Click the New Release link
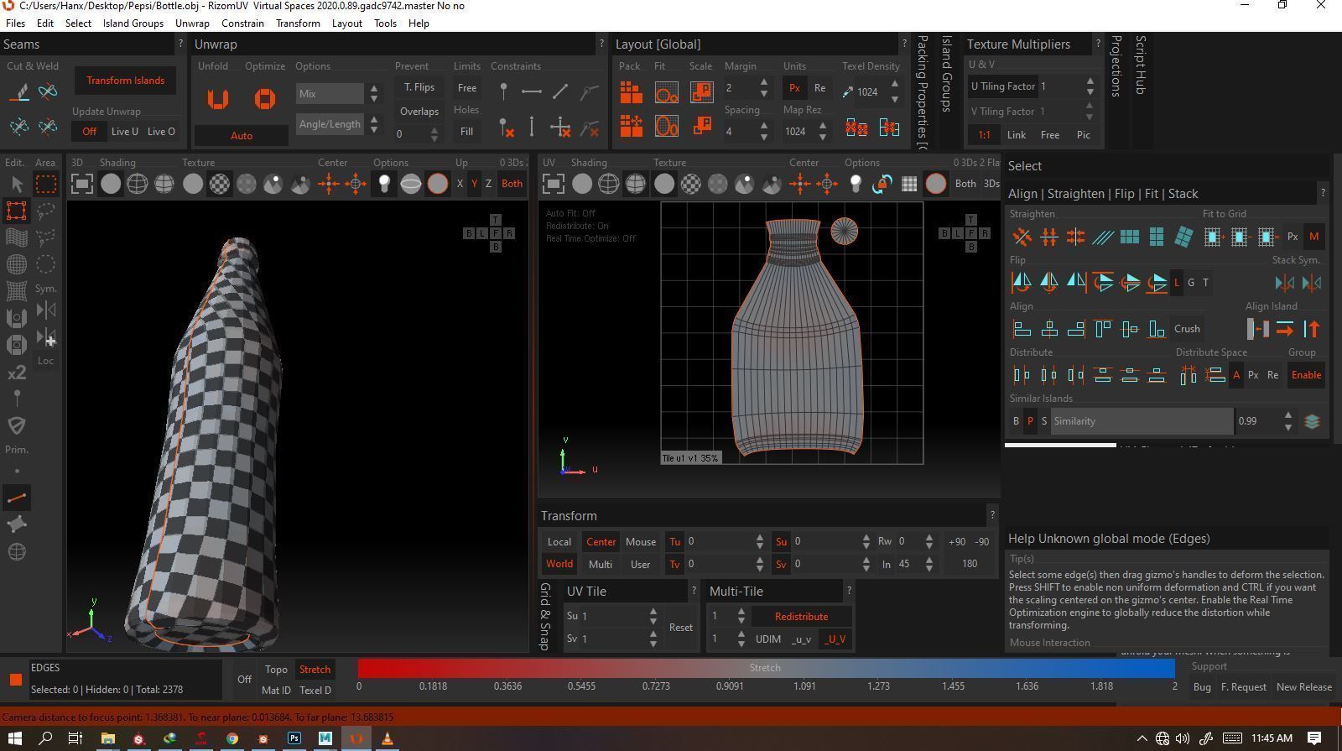Screen dimensions: 1342x751 pos(1303,686)
